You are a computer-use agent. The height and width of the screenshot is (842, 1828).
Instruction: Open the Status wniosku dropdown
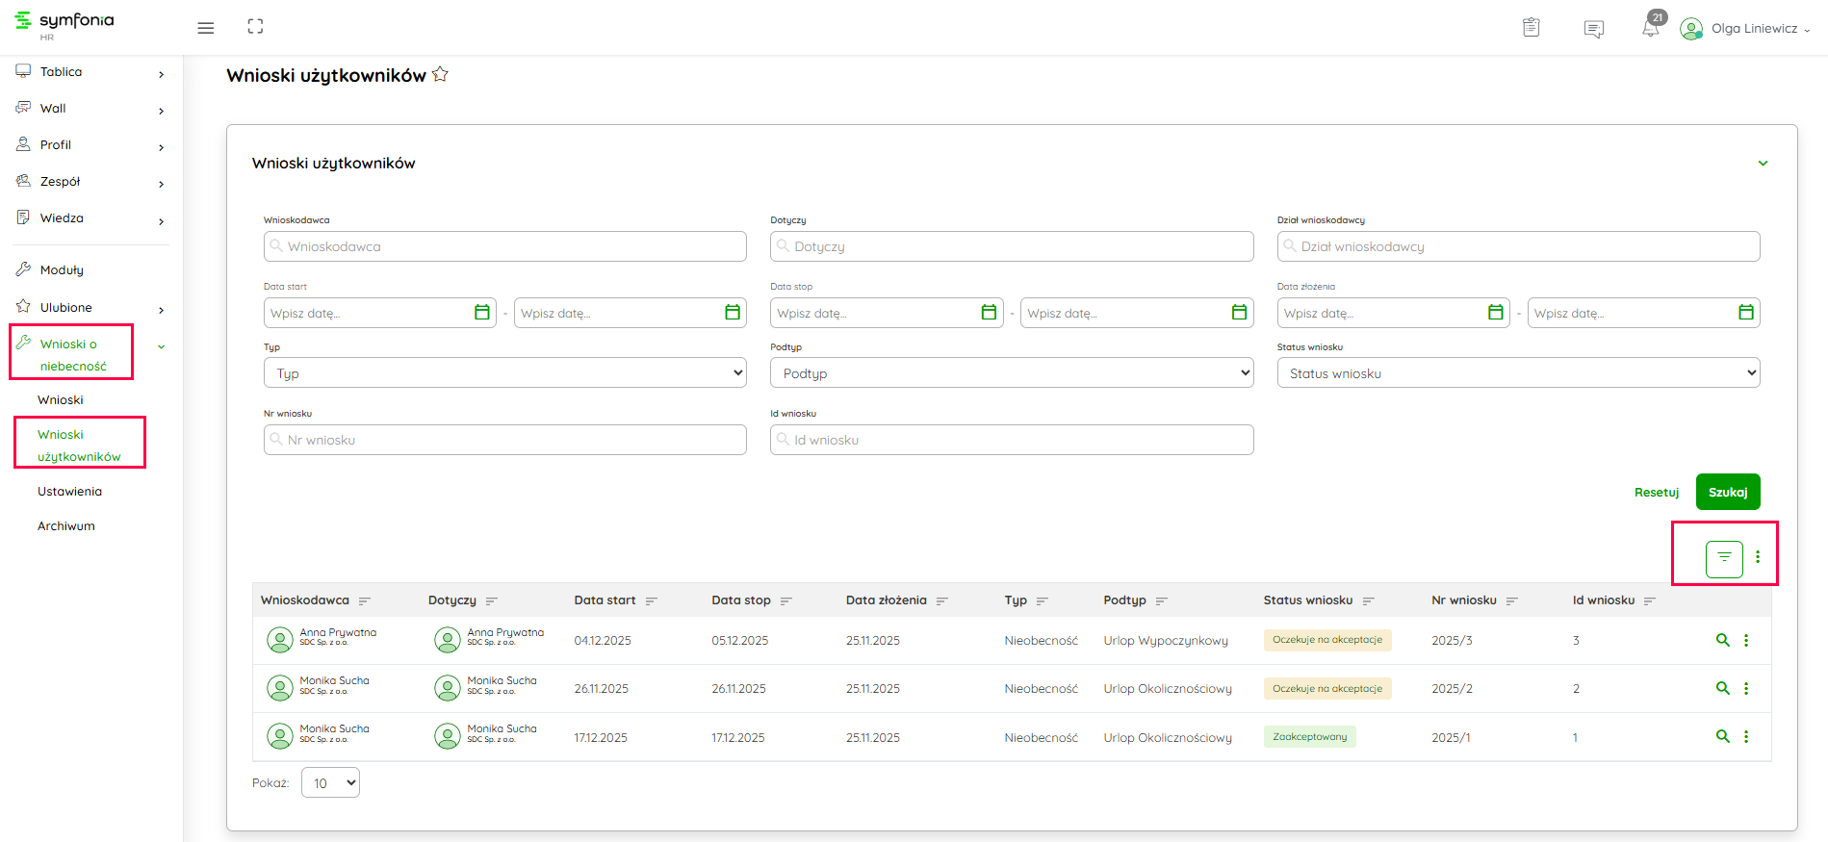click(x=1517, y=373)
